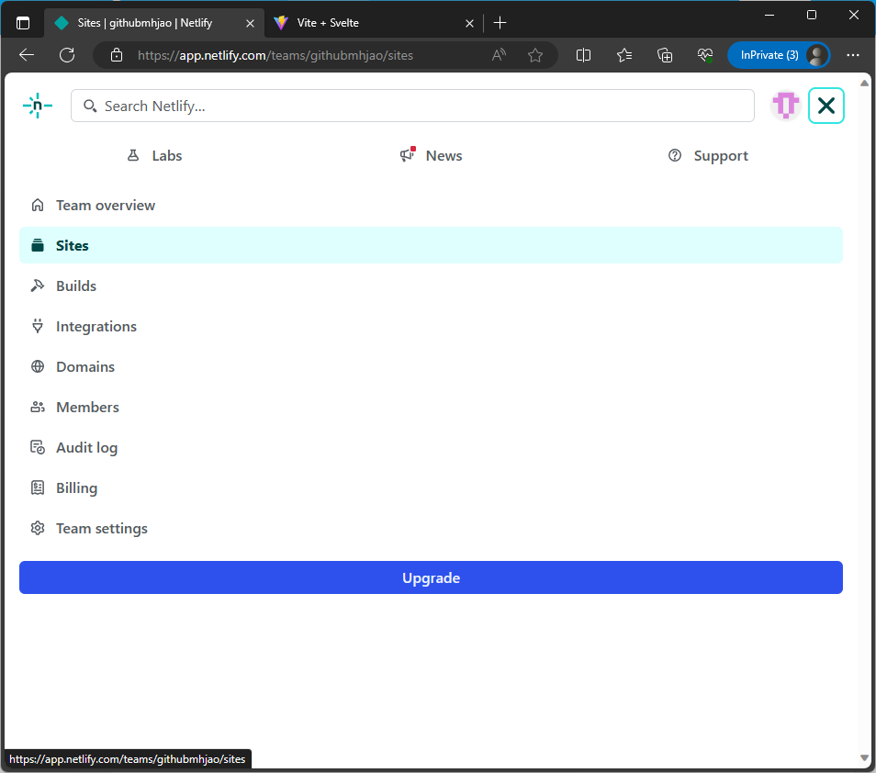Screen dimensions: 876x773
Task: View site information lock icon
Action: [x=117, y=55]
